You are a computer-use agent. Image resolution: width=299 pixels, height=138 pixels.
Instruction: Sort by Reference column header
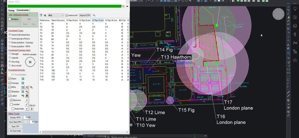coord(45,20)
